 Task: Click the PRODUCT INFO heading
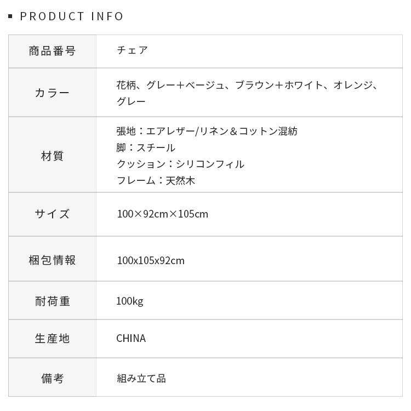tap(72, 16)
